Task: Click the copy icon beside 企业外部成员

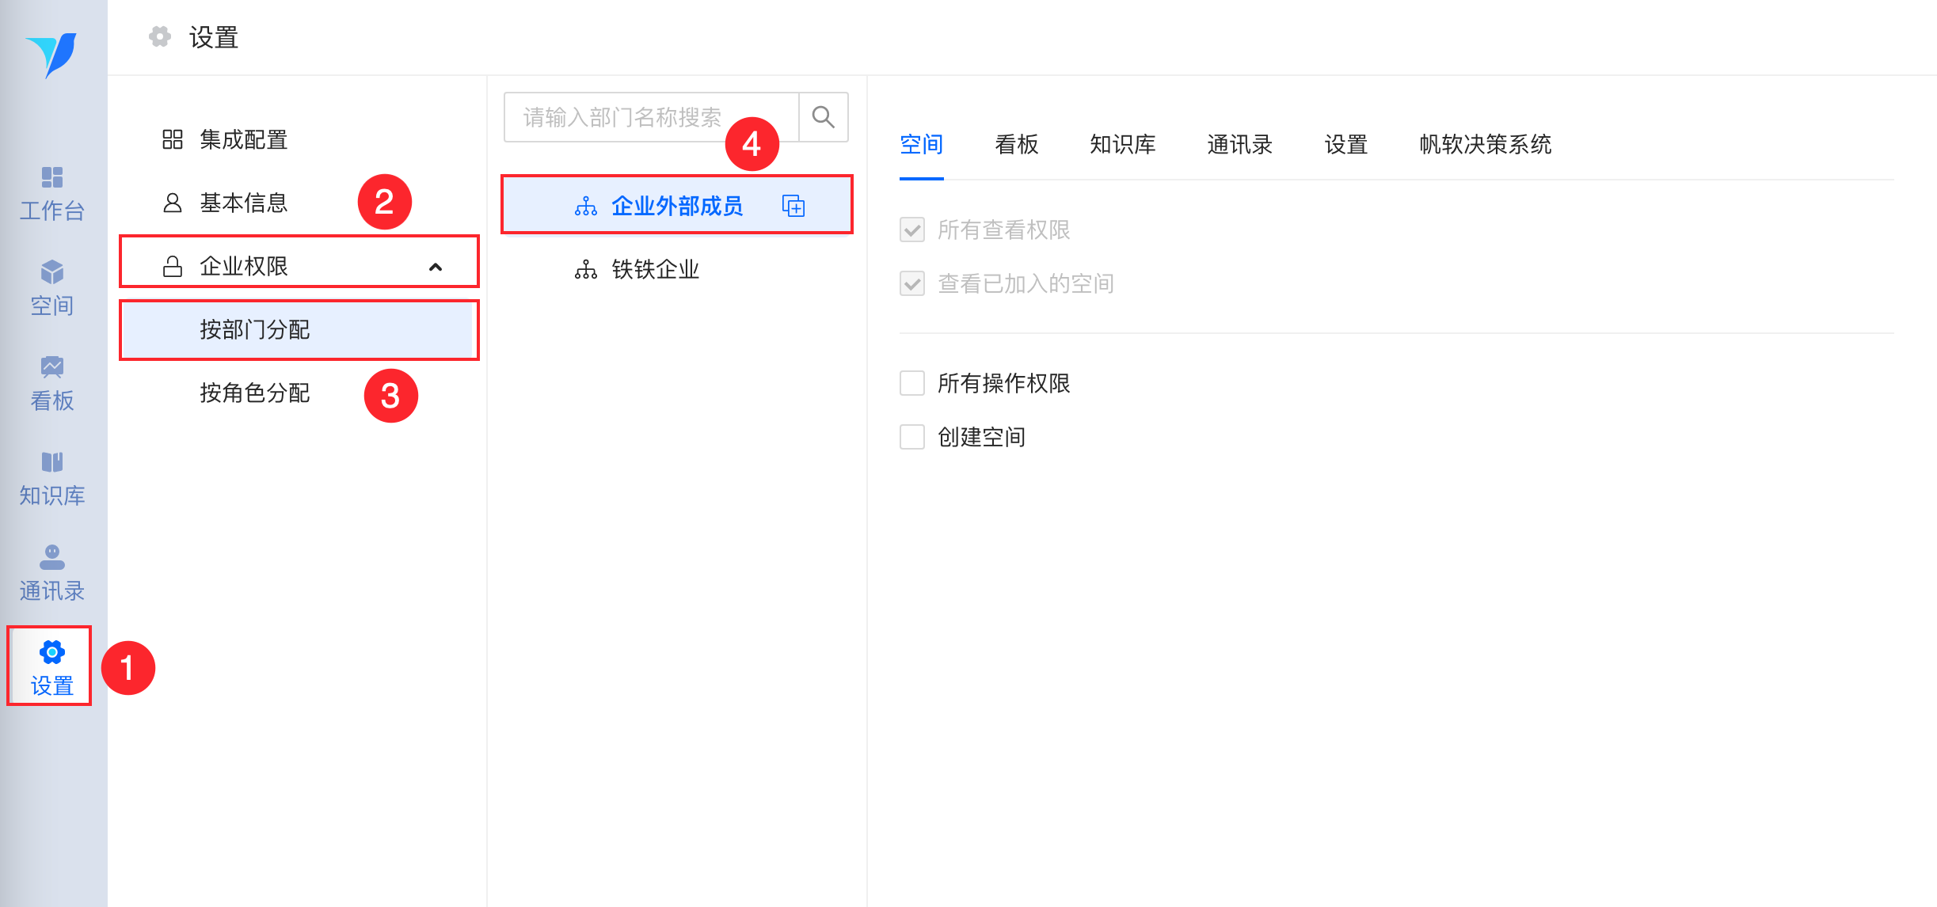Action: (793, 206)
